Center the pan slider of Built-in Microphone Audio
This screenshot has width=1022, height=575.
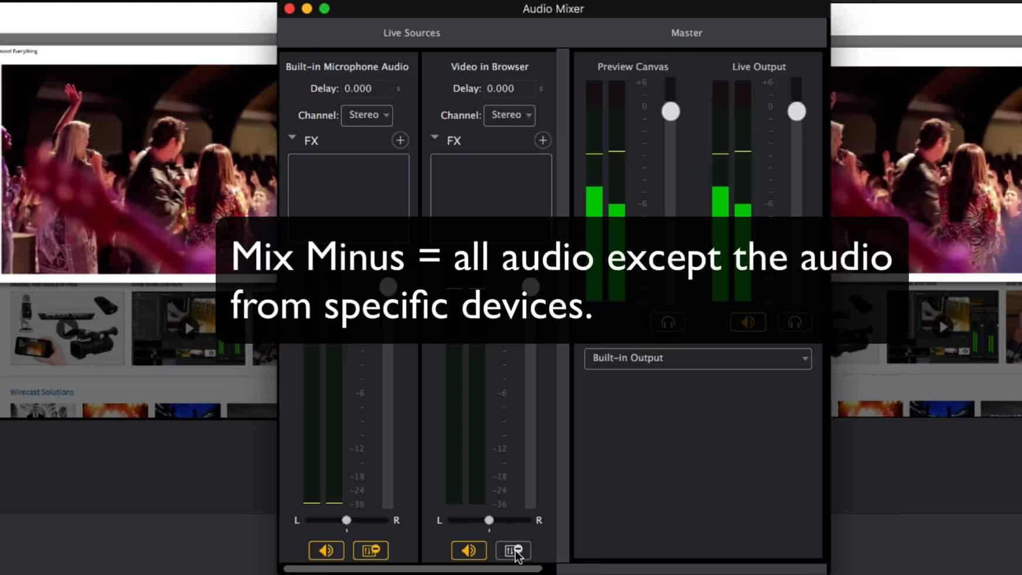coord(346,520)
